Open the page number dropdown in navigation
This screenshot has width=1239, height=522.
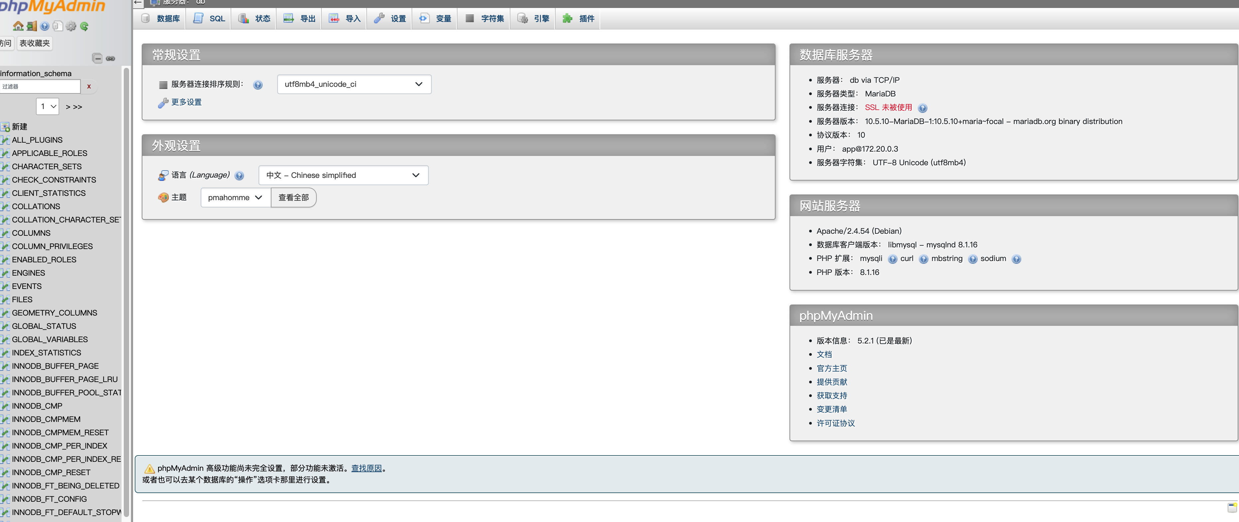pos(48,106)
